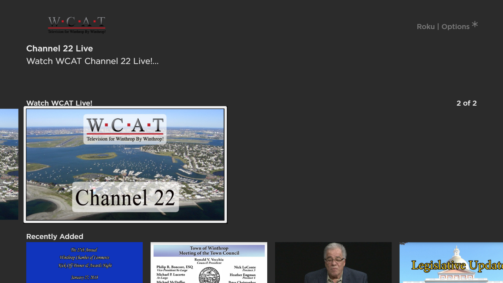This screenshot has height=283, width=503.
Task: Open the Legislative Update video
Action: [x=451, y=263]
